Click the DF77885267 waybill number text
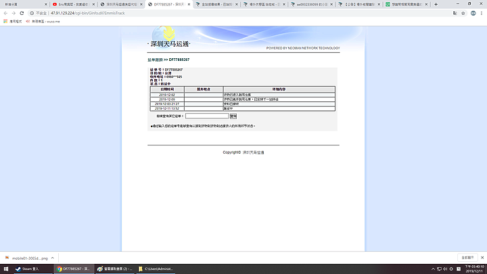The height and width of the screenshot is (274, 487). [x=174, y=70]
